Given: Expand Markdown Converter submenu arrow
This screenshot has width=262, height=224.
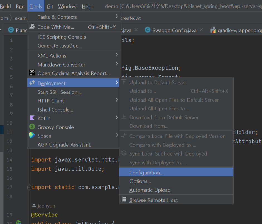Looking at the screenshot, I should pos(117,64).
